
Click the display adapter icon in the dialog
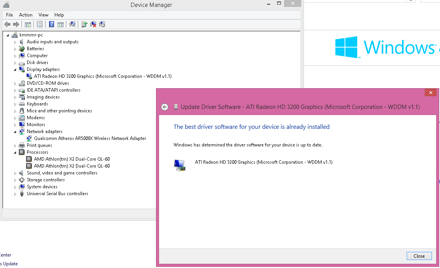[180, 165]
